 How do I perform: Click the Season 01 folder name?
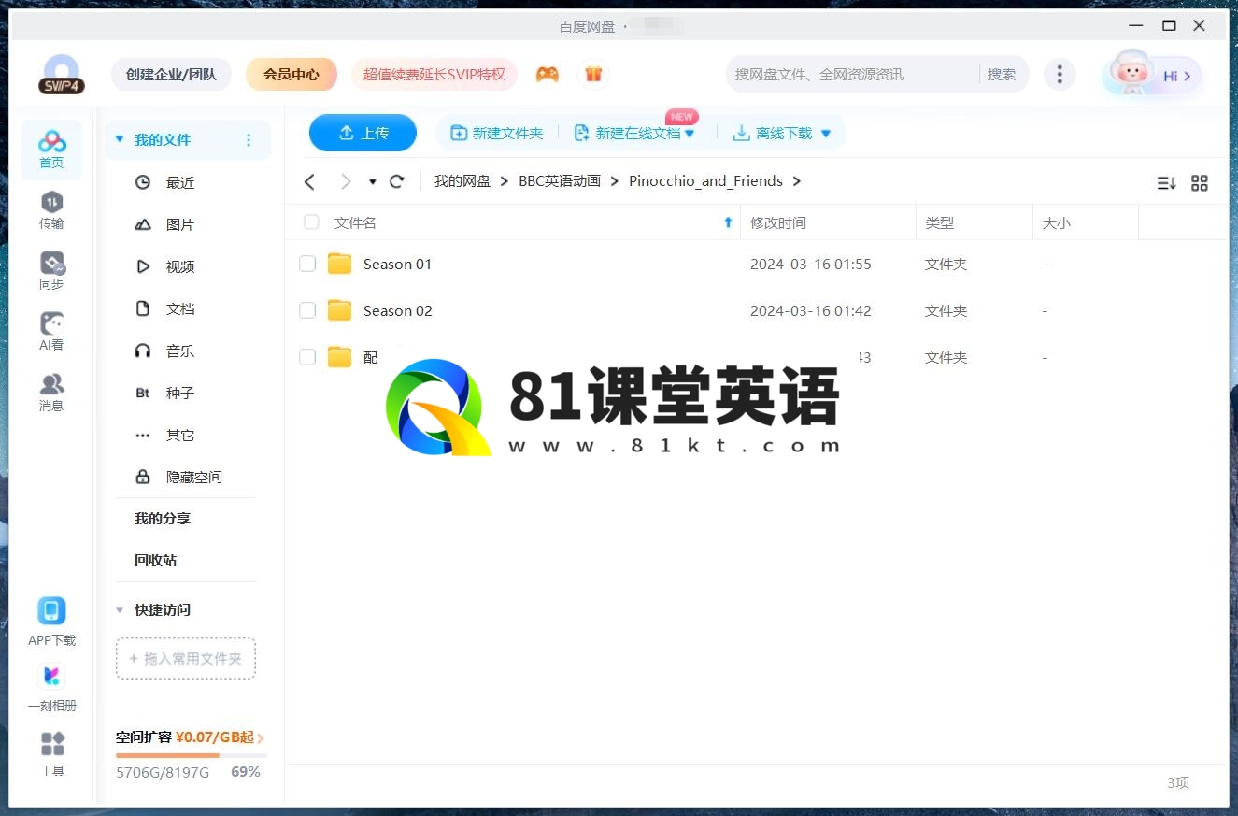coord(398,264)
